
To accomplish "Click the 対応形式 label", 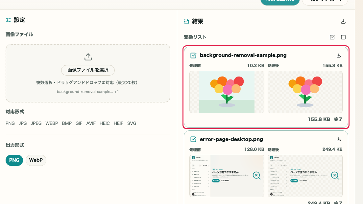I will pyautogui.click(x=15, y=112).
